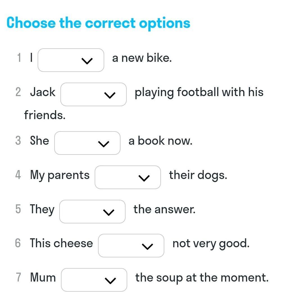Select the text "a book now."
This screenshot has width=282, height=306.
160,141
